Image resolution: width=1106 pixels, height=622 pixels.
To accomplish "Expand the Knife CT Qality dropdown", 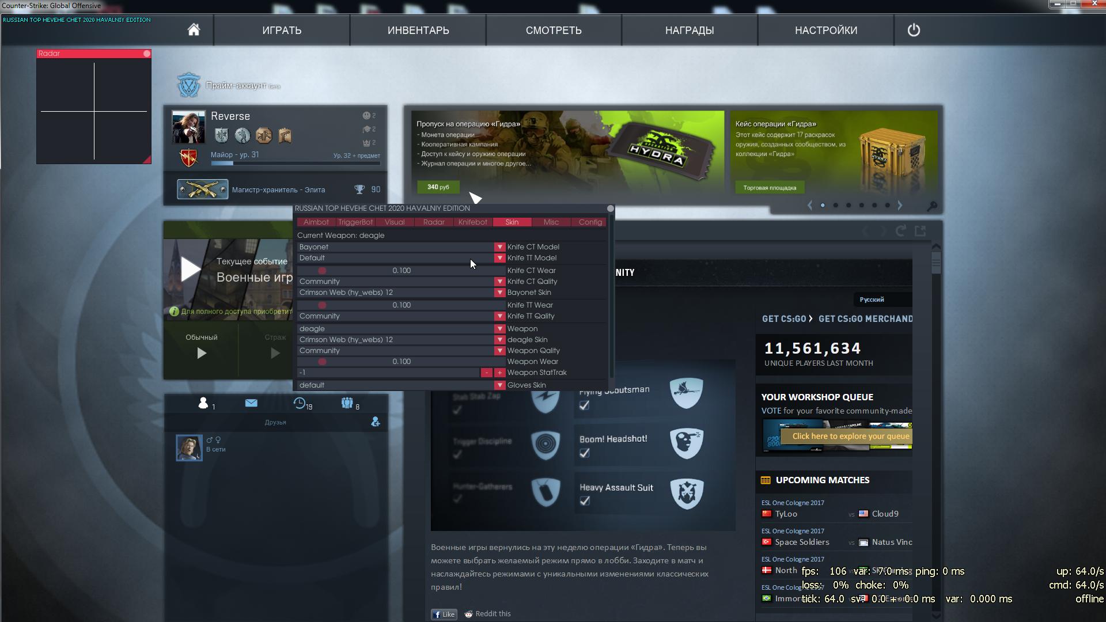I will pyautogui.click(x=499, y=282).
